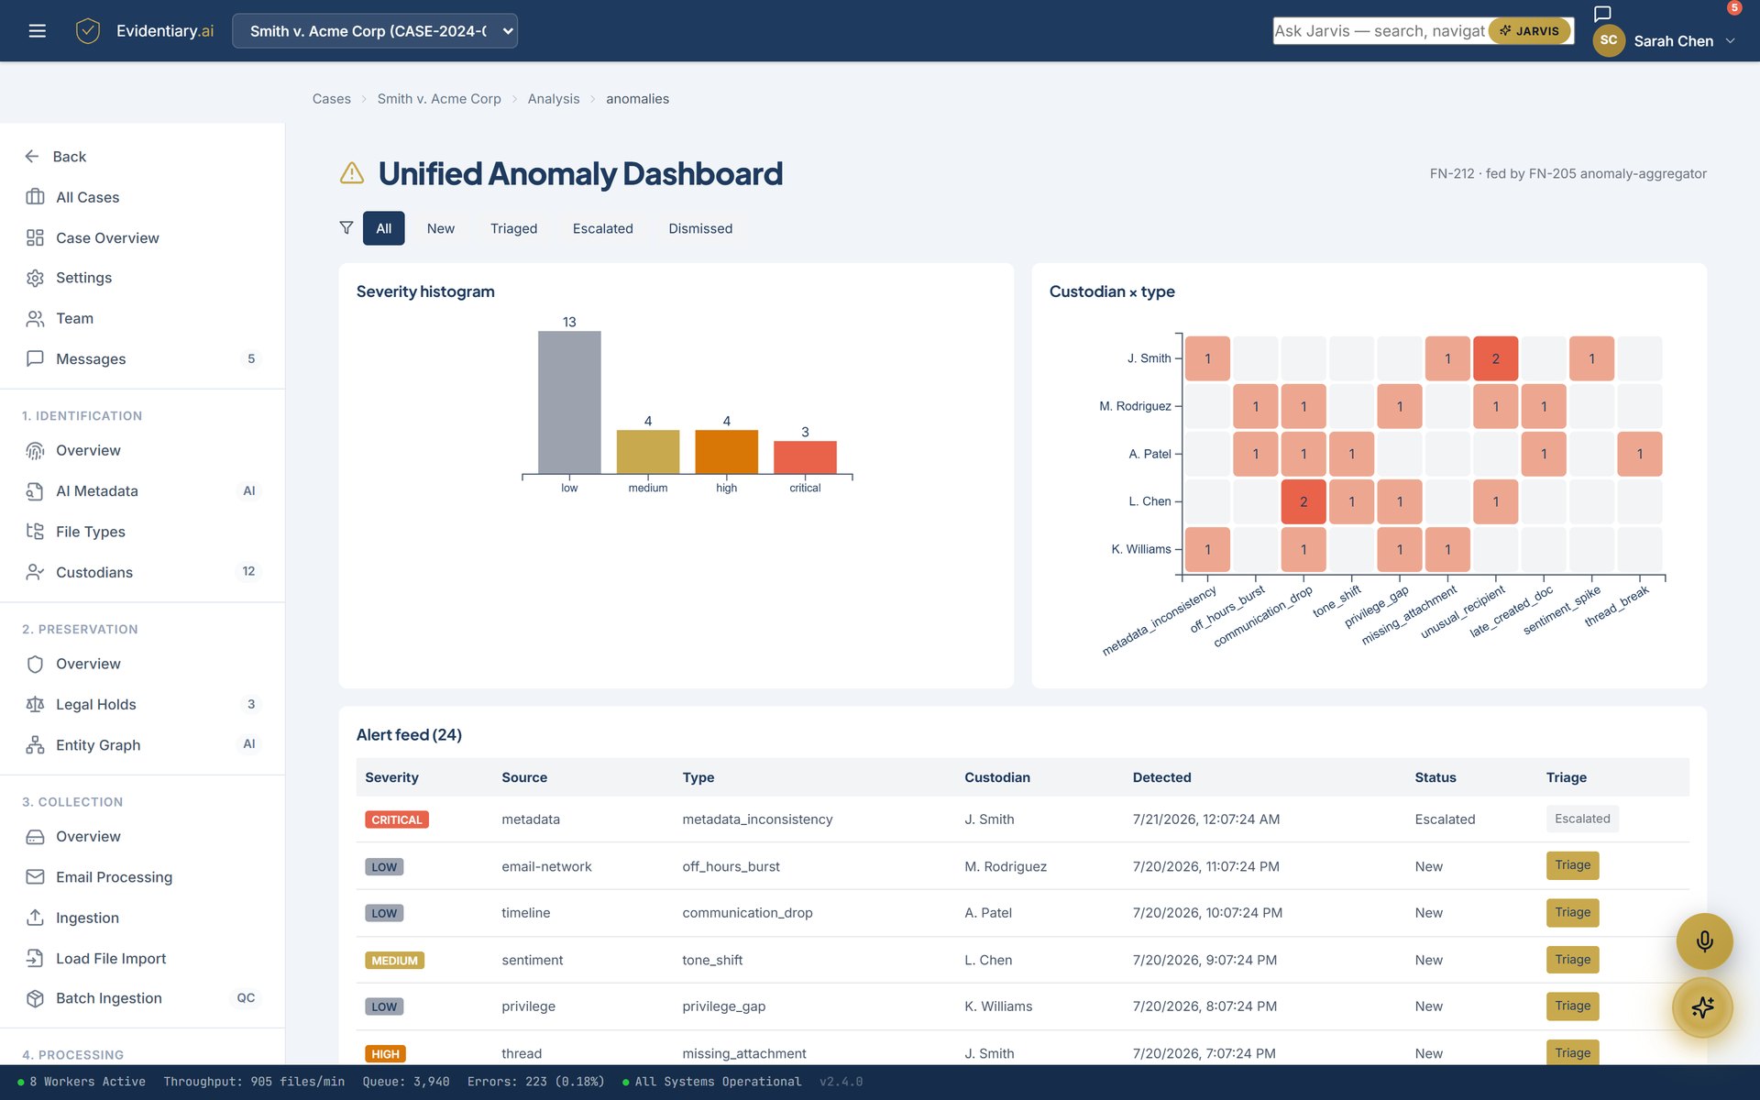The height and width of the screenshot is (1100, 1760).
Task: Click the Cases breadcrumb link
Action: click(331, 99)
